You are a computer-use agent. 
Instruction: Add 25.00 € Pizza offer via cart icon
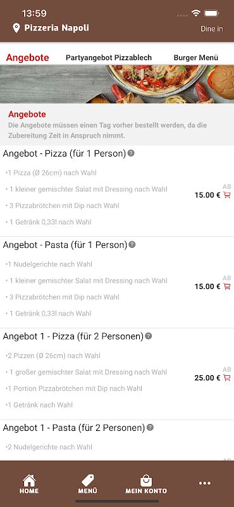pos(227,378)
